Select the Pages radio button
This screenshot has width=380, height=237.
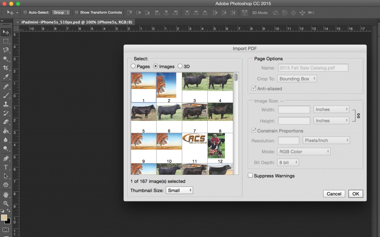tap(133, 66)
